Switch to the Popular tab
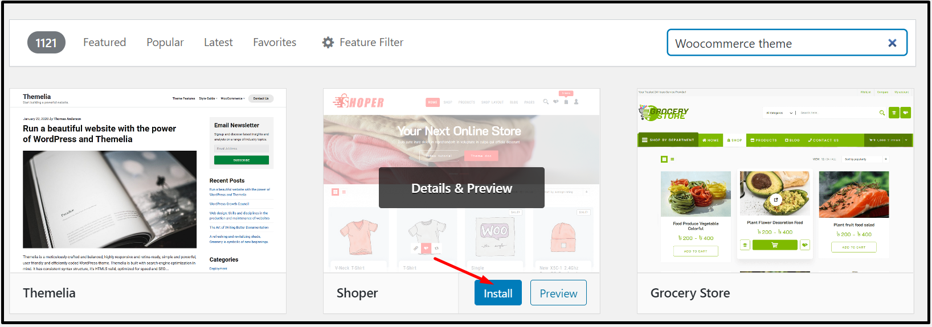This screenshot has width=932, height=327. pos(165,42)
